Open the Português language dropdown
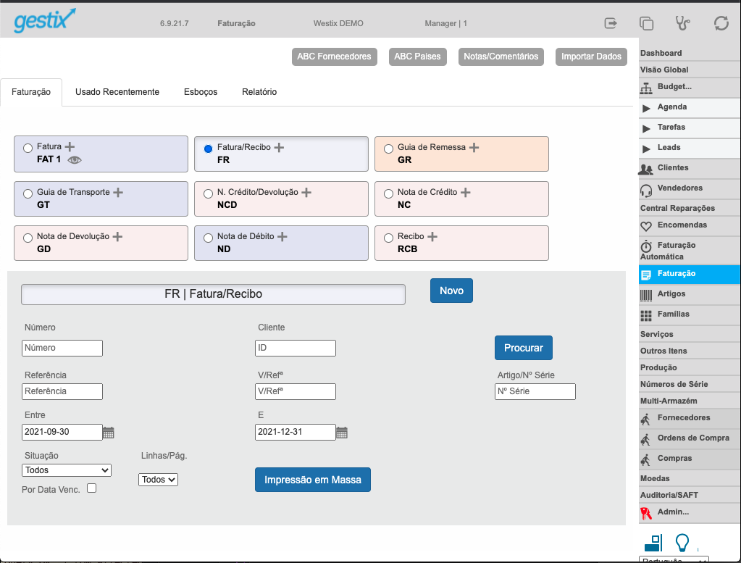741x563 pixels. 674,559
